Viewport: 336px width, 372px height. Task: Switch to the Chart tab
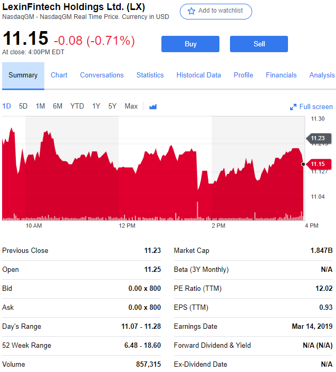point(59,75)
